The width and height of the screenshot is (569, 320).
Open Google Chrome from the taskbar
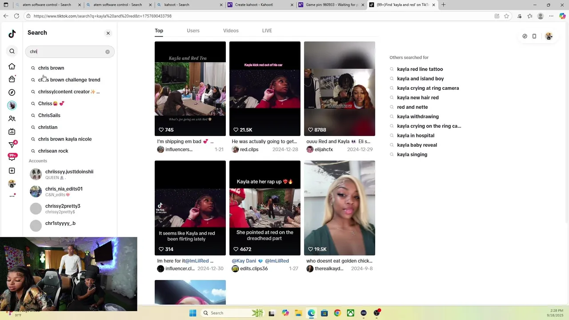(x=337, y=313)
